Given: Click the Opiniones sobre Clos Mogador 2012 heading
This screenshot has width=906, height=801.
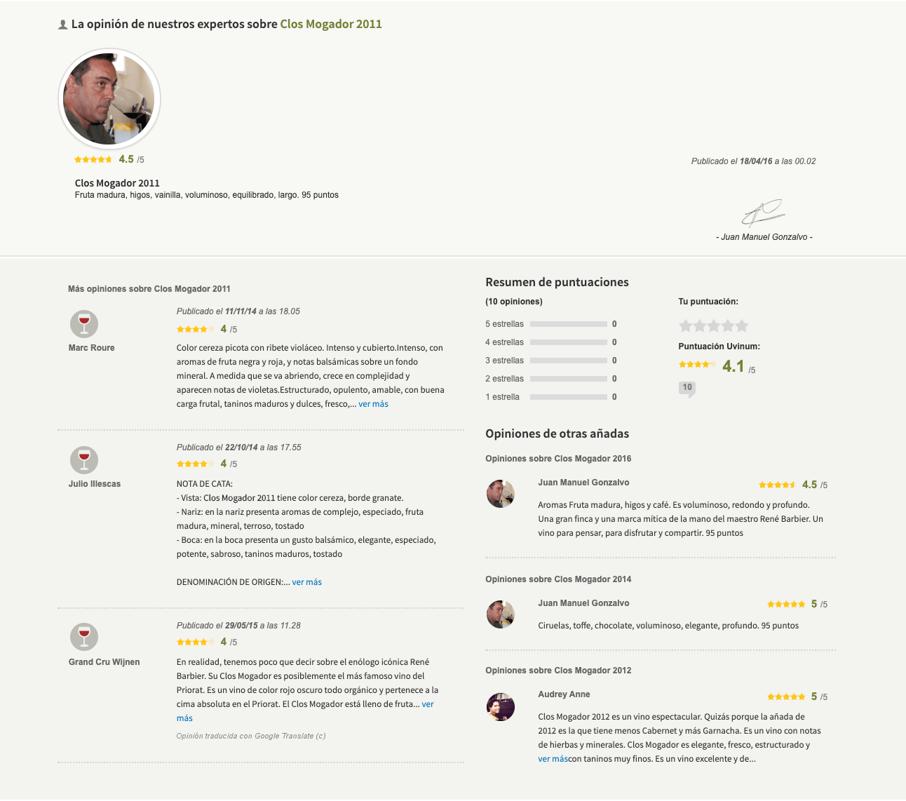Looking at the screenshot, I should click(558, 671).
